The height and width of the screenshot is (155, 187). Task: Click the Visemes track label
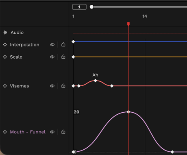click(x=20, y=86)
